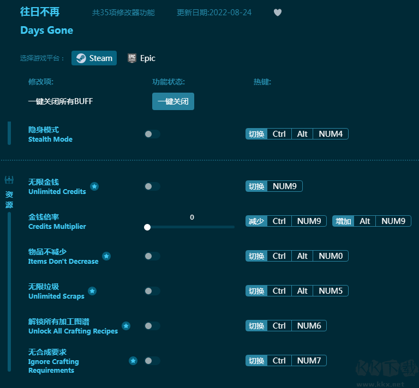Click Alt key in increase hotkey
Viewport: 419px width, 388px height.
pos(365,221)
